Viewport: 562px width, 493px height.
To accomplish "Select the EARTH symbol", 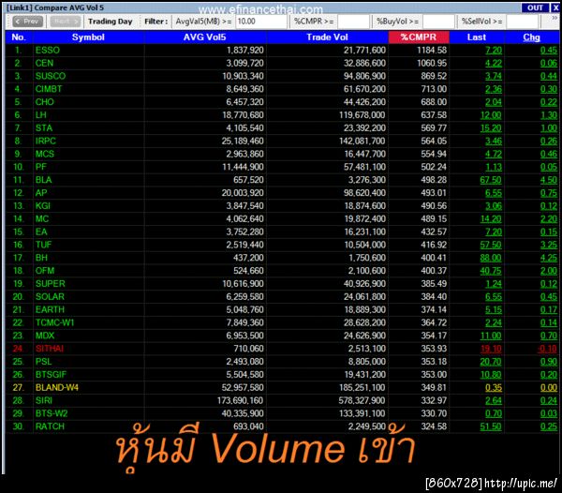I will tap(50, 310).
